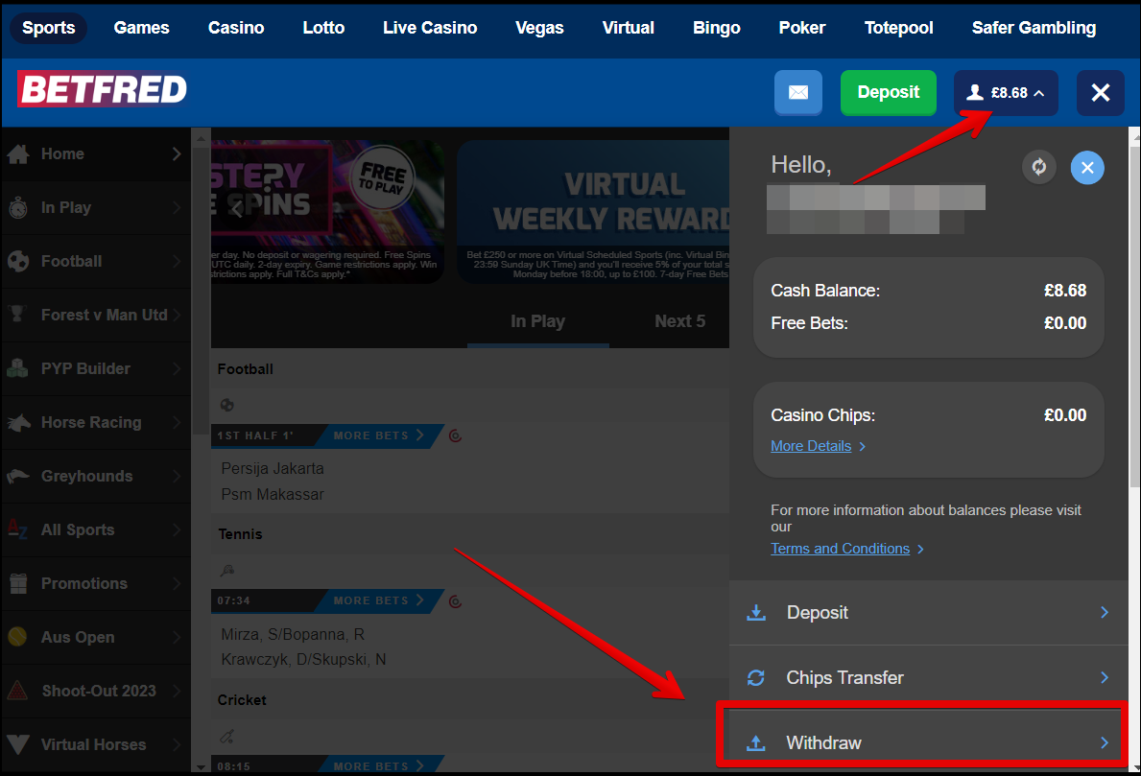Click the PYP Builder blocks icon
This screenshot has height=776, width=1141.
pyautogui.click(x=17, y=368)
